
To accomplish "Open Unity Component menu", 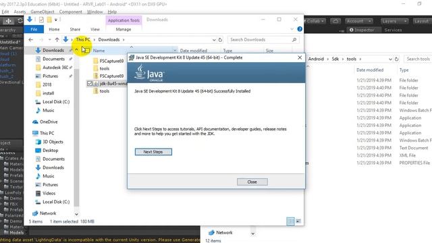I will (70, 12).
